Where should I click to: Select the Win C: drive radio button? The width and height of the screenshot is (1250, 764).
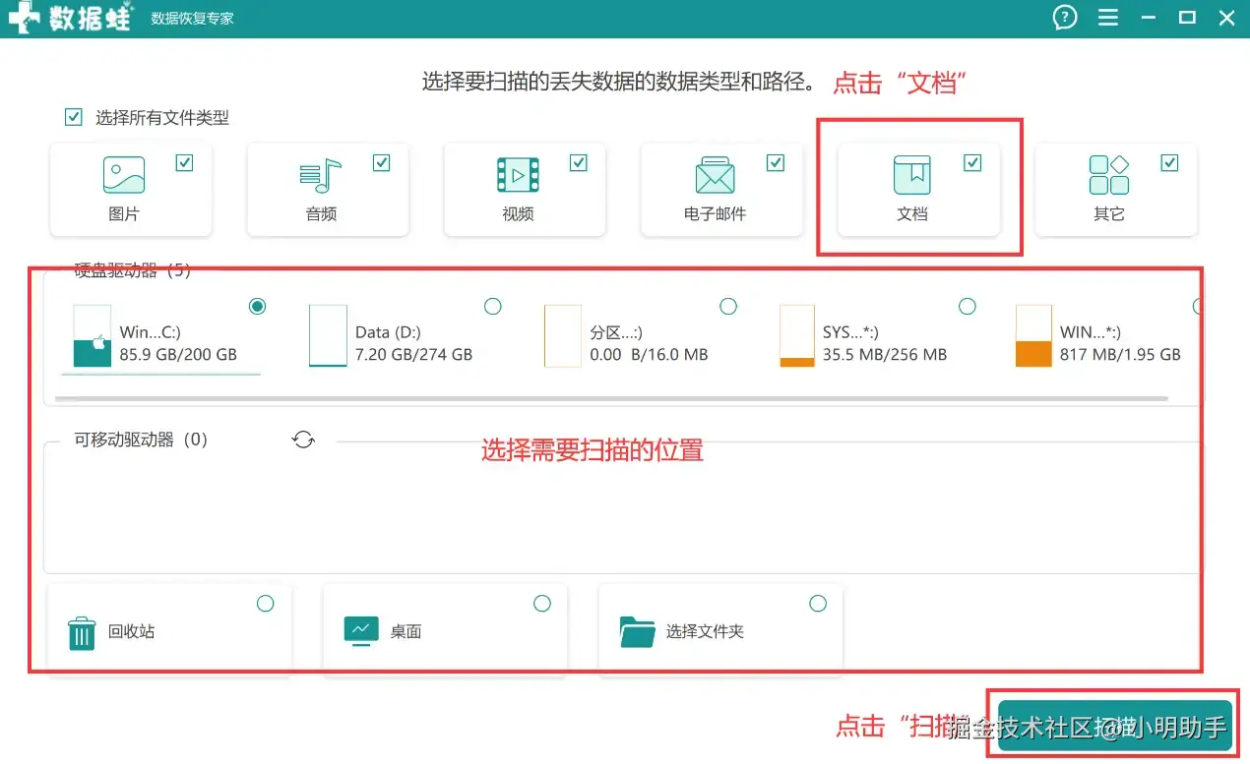tap(258, 307)
